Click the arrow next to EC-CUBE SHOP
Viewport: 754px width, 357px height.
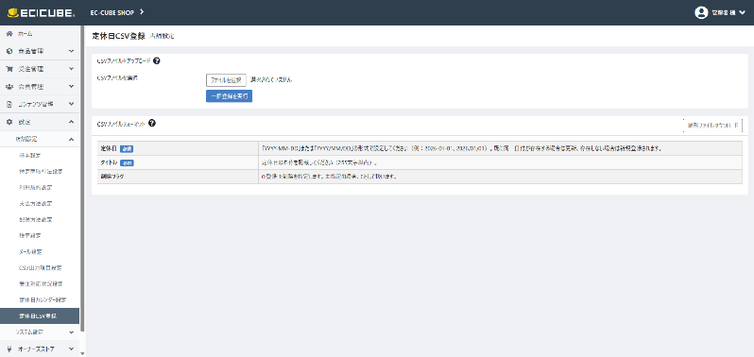pyautogui.click(x=142, y=11)
